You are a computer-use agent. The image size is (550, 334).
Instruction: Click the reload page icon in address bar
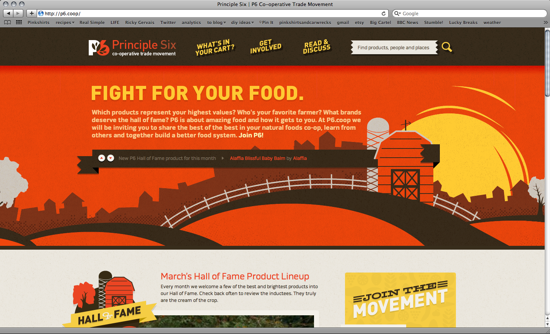pyautogui.click(x=384, y=13)
